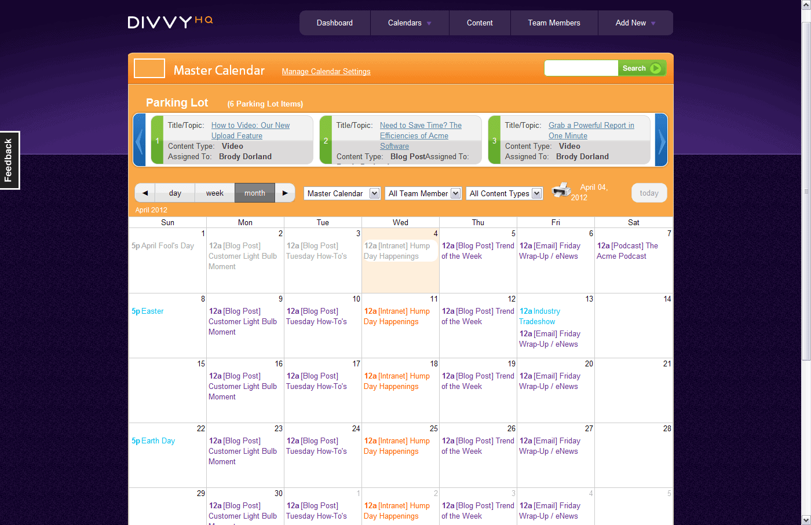This screenshot has width=811, height=525.
Task: Click the orange calendar color square
Action: (149, 68)
